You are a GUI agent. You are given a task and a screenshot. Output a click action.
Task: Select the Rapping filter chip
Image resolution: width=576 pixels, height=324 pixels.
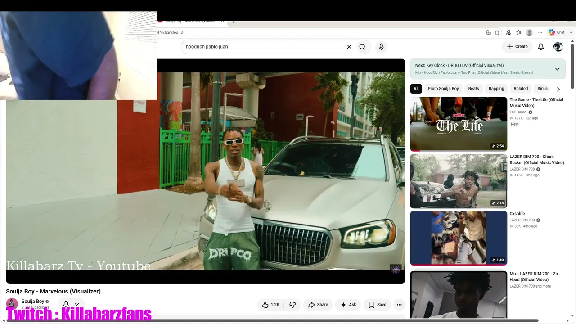click(x=496, y=89)
